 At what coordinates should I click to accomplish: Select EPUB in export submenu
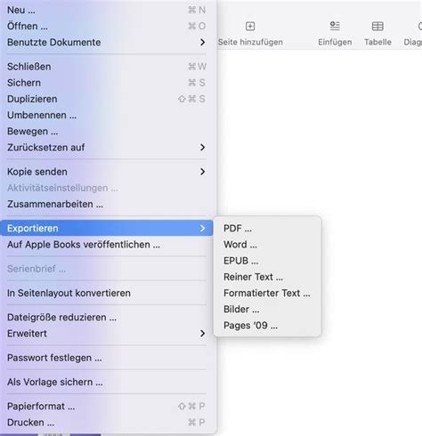click(x=267, y=261)
